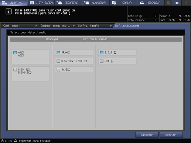191x143 pixels.
Task: Open help with the question mark icon
Action: pos(186,3)
